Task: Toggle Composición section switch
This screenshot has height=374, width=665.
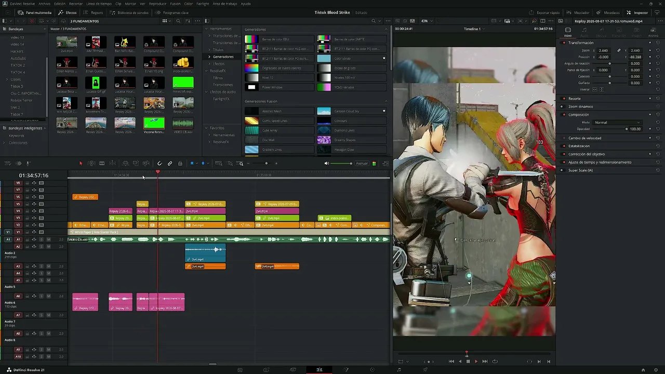Action: click(564, 115)
